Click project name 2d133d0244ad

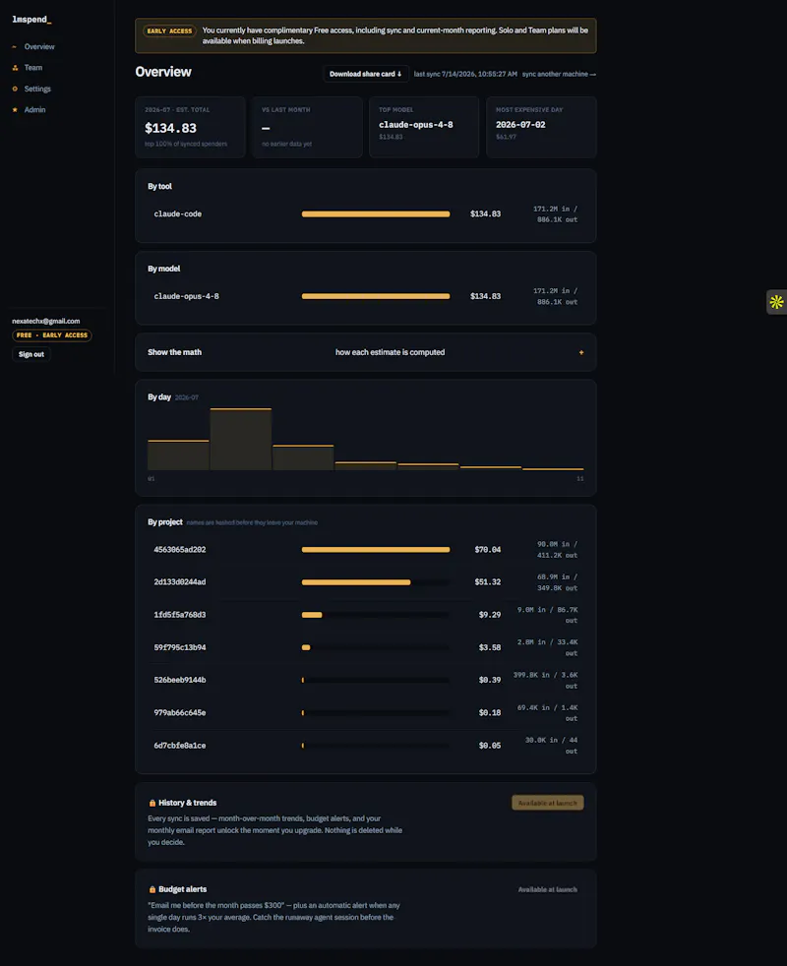(x=180, y=582)
